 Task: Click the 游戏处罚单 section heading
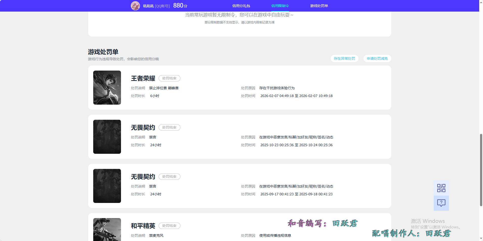click(x=103, y=52)
